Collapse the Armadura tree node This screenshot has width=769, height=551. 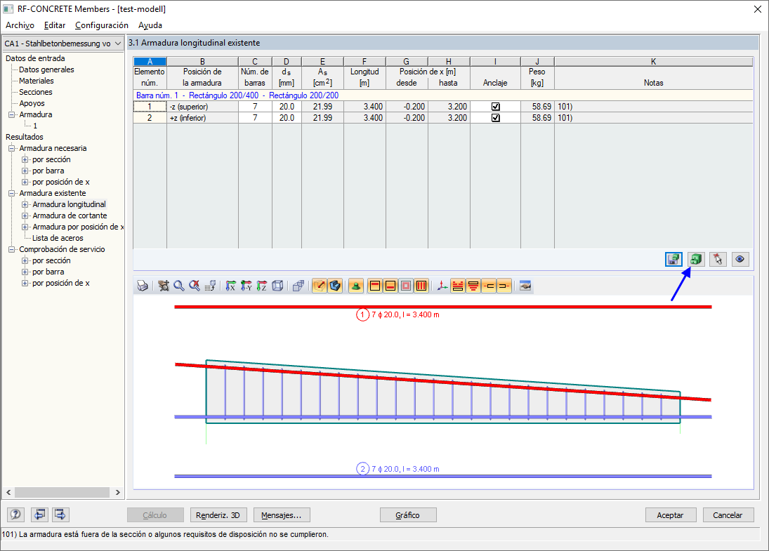[x=11, y=114]
